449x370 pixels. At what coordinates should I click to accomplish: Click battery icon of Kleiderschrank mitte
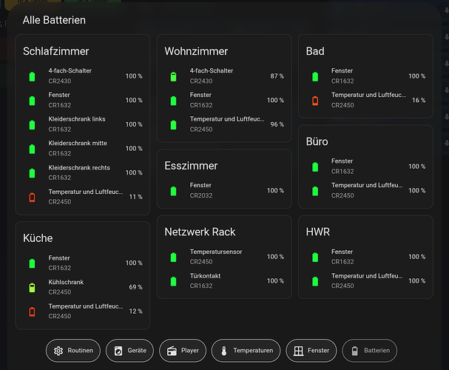[x=32, y=149]
